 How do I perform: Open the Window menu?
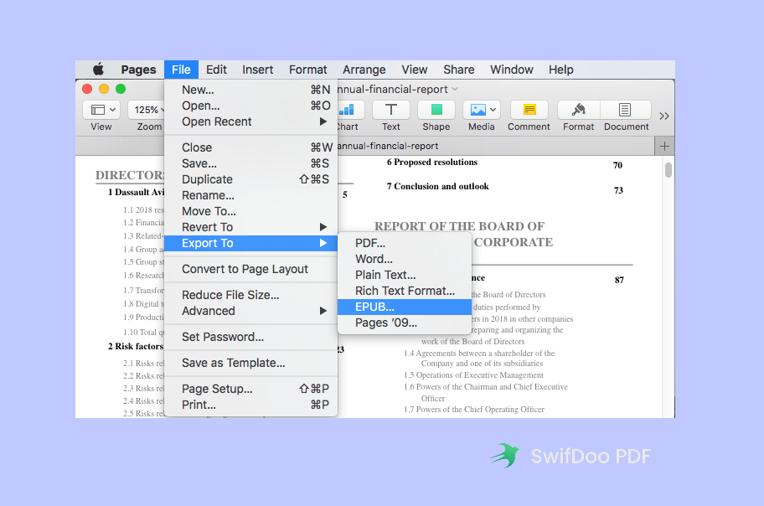(512, 70)
